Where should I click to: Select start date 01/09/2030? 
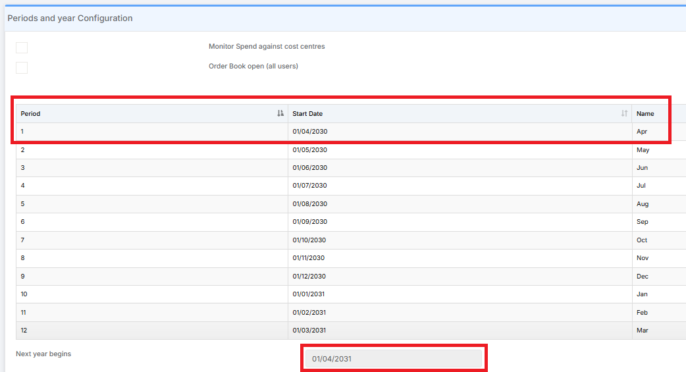tap(310, 222)
